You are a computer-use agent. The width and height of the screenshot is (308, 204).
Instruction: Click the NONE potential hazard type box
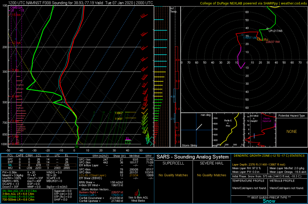pos(292,132)
